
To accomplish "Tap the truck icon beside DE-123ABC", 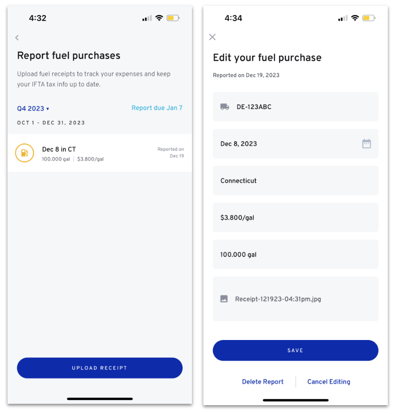I will pyautogui.click(x=225, y=107).
